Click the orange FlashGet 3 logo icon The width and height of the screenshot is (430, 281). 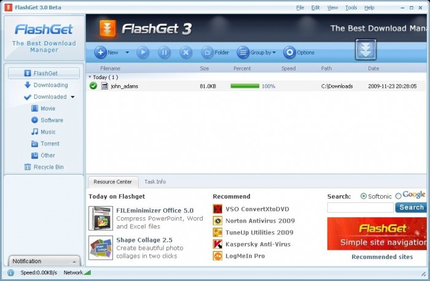(107, 28)
